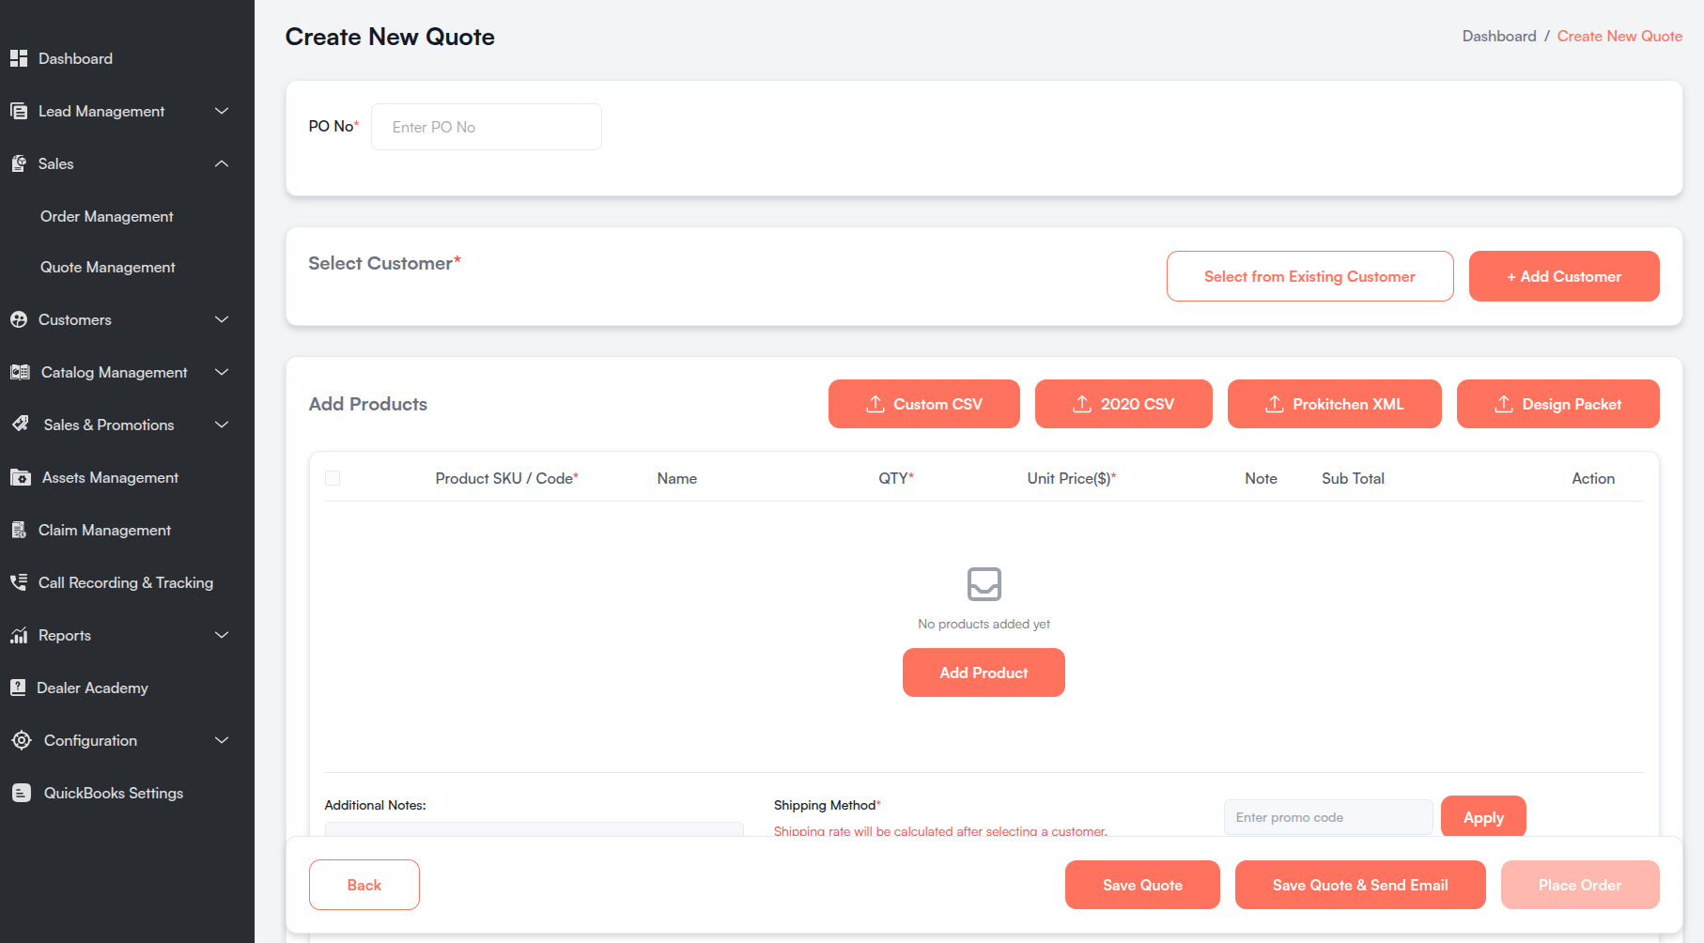Click the Place Order button
The image size is (1704, 943).
coord(1580,885)
